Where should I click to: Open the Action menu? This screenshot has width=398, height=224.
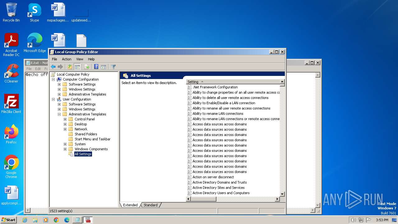(x=67, y=59)
